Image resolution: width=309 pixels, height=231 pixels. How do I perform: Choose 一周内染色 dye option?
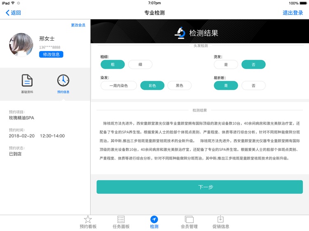tap(119, 85)
